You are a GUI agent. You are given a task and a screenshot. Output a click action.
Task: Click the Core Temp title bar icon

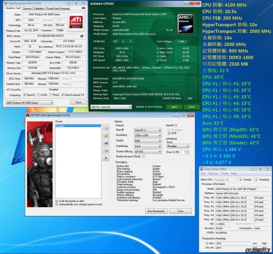[x=202, y=169]
